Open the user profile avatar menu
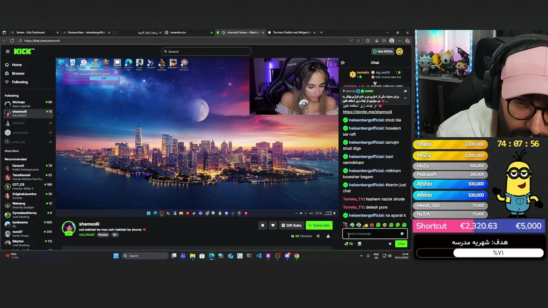 click(x=399, y=51)
